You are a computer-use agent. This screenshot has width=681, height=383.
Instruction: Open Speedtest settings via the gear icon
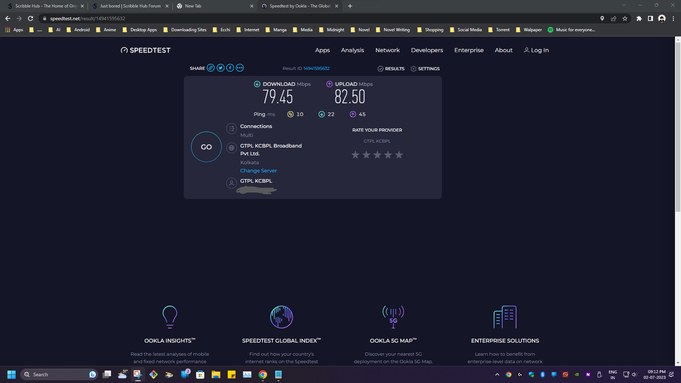[414, 68]
